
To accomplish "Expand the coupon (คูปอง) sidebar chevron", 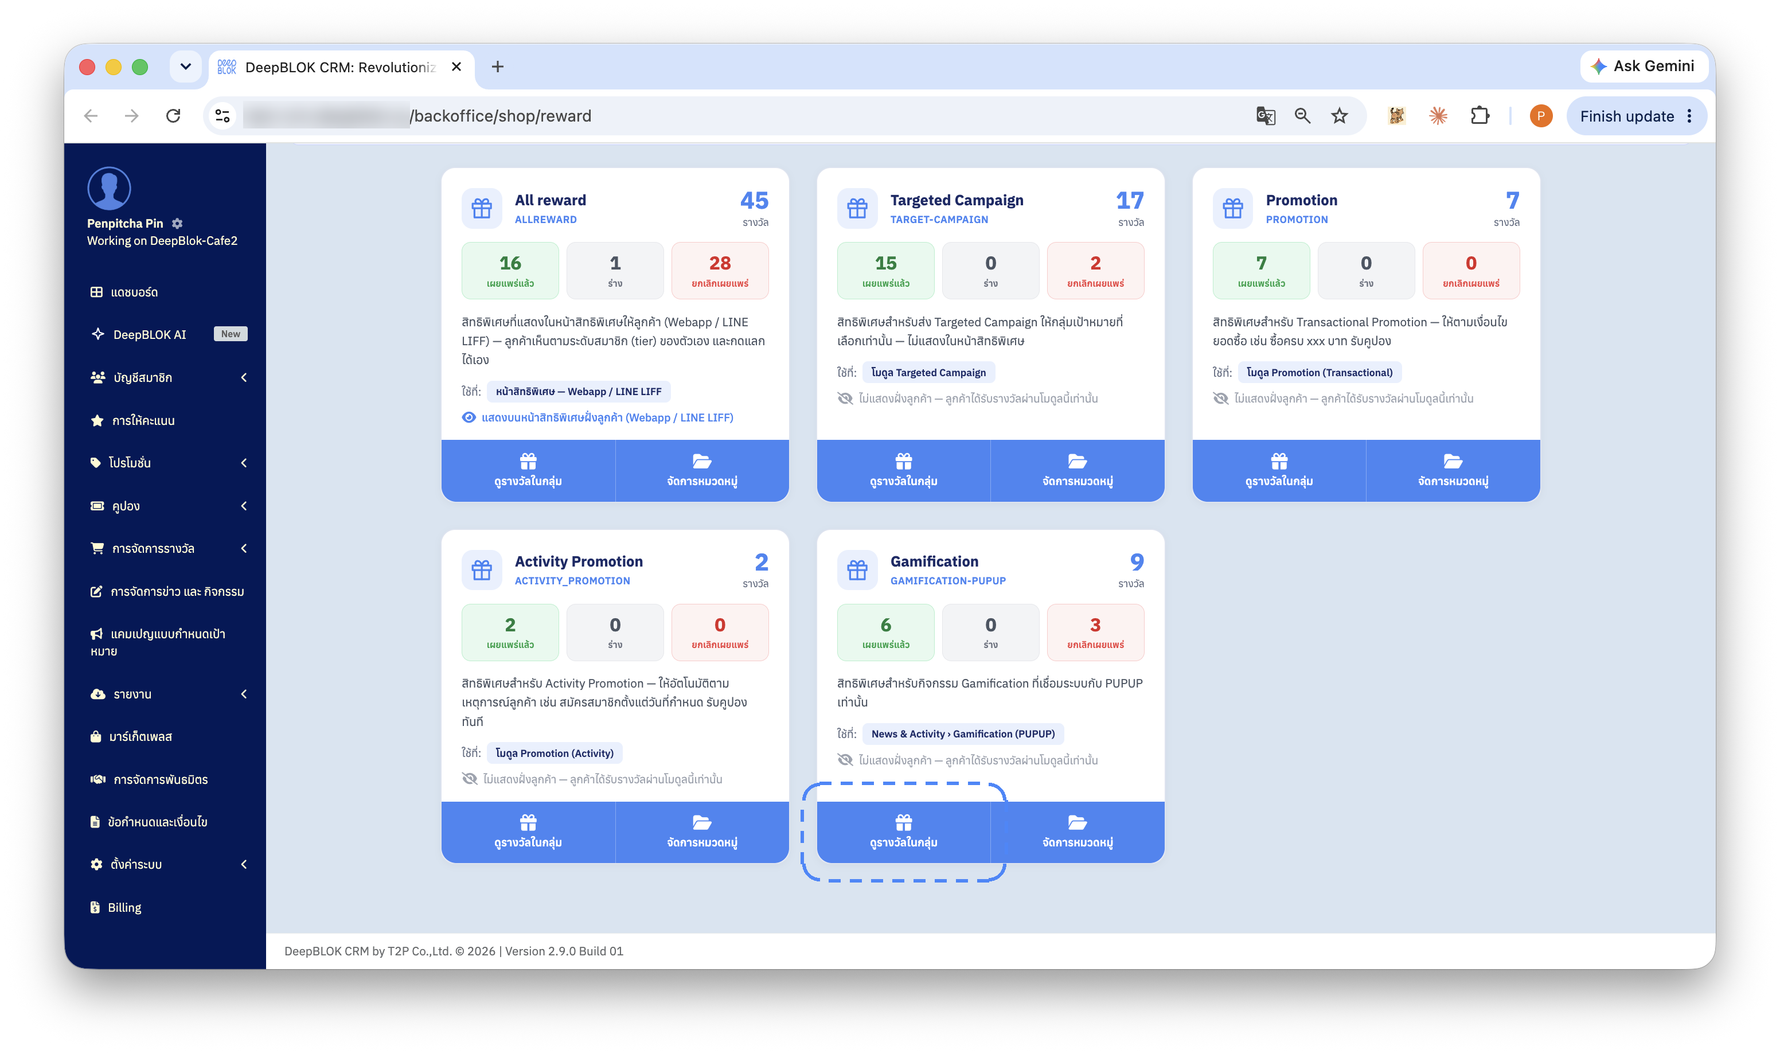I will coord(244,506).
